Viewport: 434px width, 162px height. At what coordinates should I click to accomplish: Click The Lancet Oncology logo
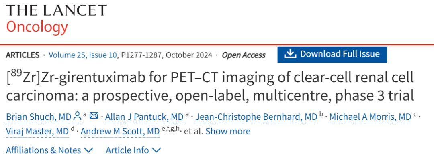tap(57, 19)
